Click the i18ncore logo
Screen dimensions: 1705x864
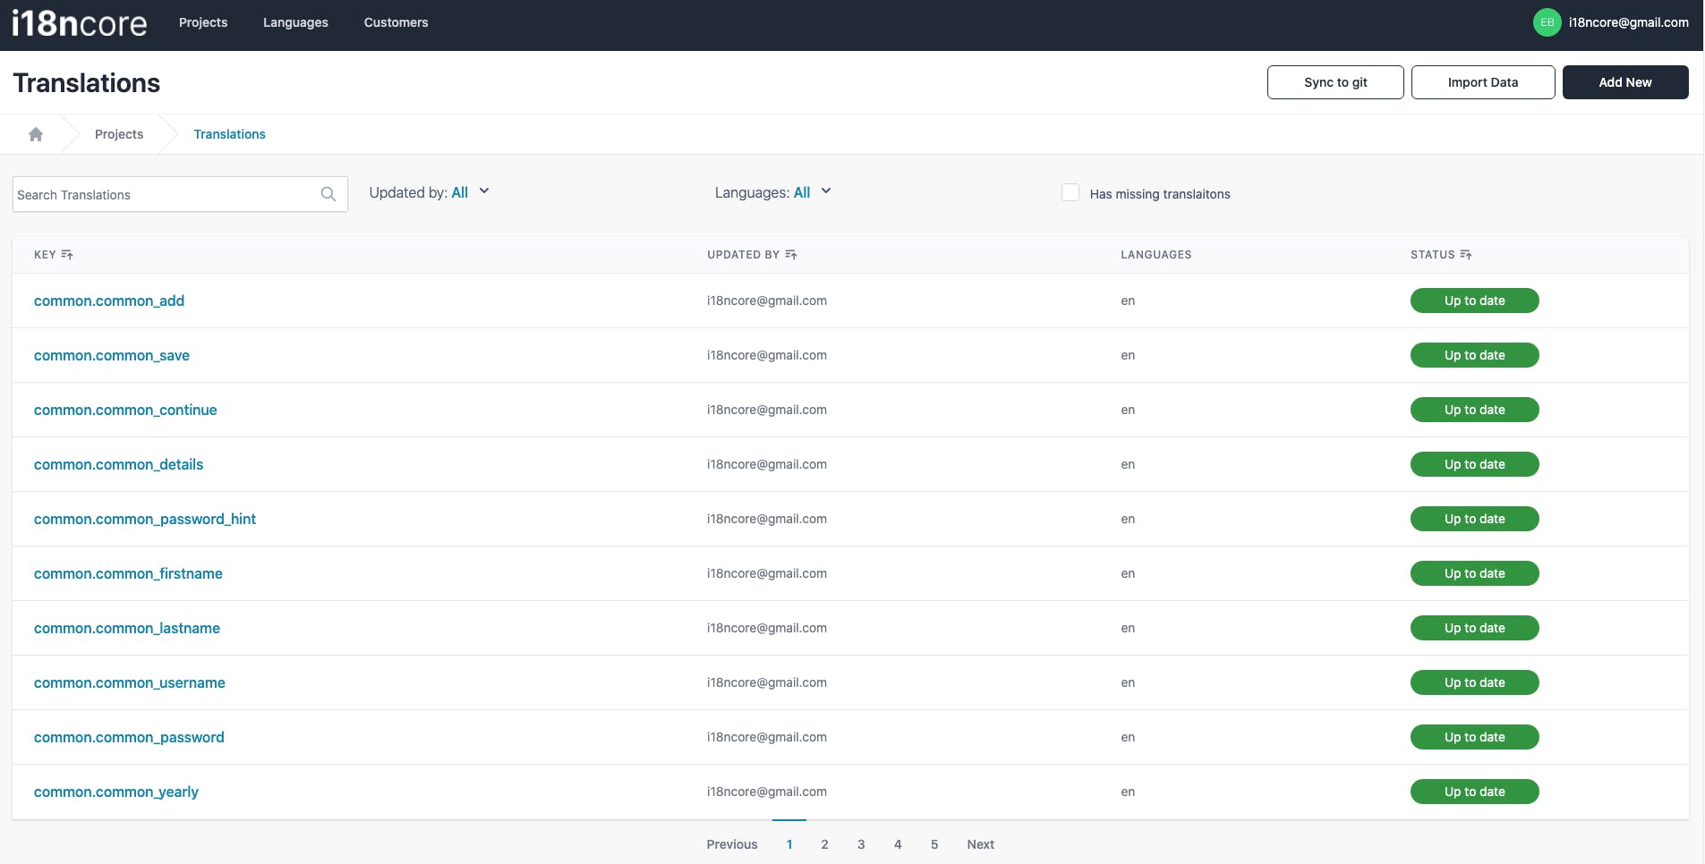(80, 22)
